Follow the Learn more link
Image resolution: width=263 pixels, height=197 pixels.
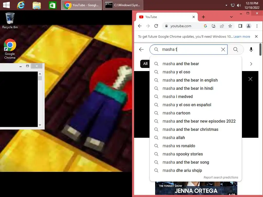point(242,36)
